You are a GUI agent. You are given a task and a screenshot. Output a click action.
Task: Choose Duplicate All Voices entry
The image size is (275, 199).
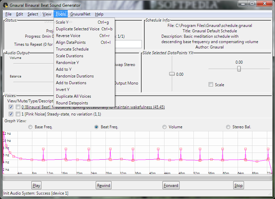[x=84, y=96]
